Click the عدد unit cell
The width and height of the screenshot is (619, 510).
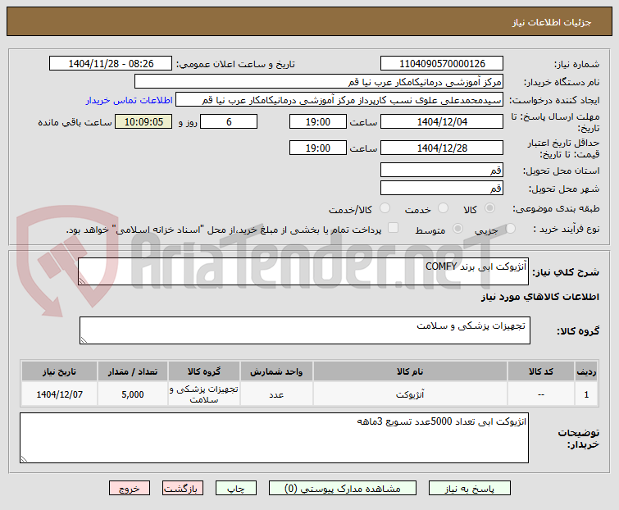pos(276,394)
